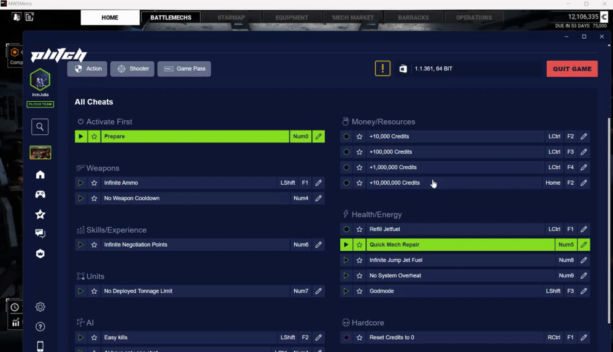The image size is (613, 352).
Task: Edit hotkey for Prepare cheat
Action: pos(319,137)
